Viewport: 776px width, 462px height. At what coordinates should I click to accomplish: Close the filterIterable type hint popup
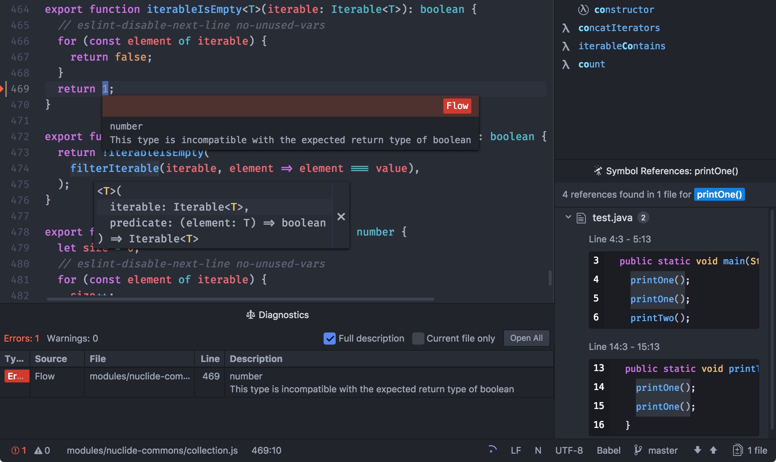click(341, 217)
